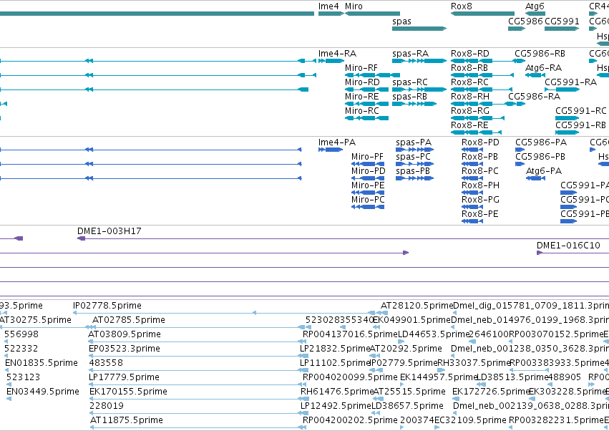Select the Miro gene bar in gene track
The height and width of the screenshot is (431, 609).
coord(372,14)
